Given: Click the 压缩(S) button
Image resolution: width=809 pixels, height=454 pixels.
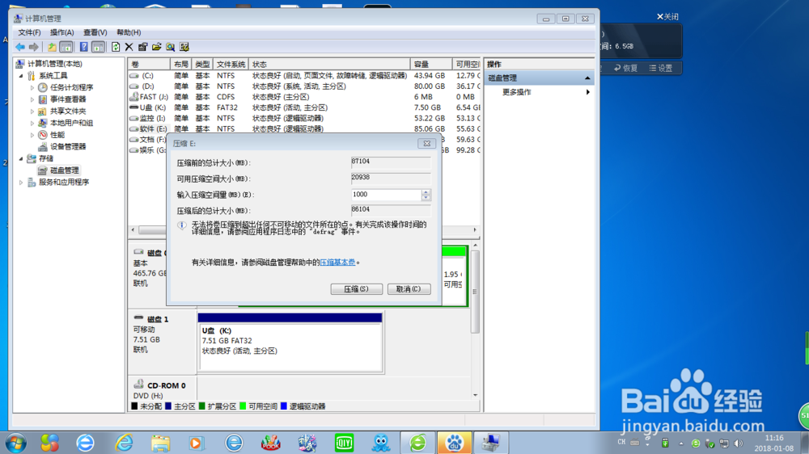Looking at the screenshot, I should pyautogui.click(x=357, y=289).
